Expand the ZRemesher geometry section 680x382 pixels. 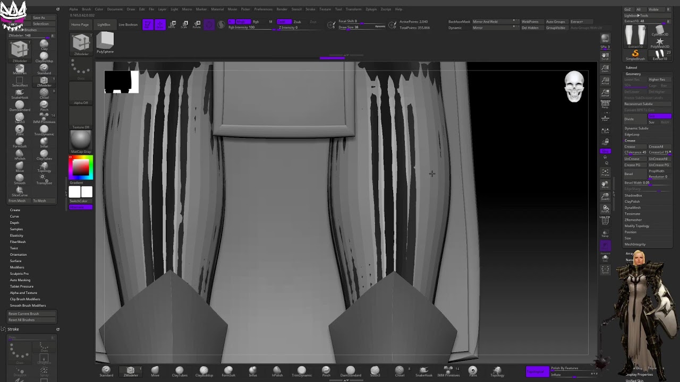633,220
